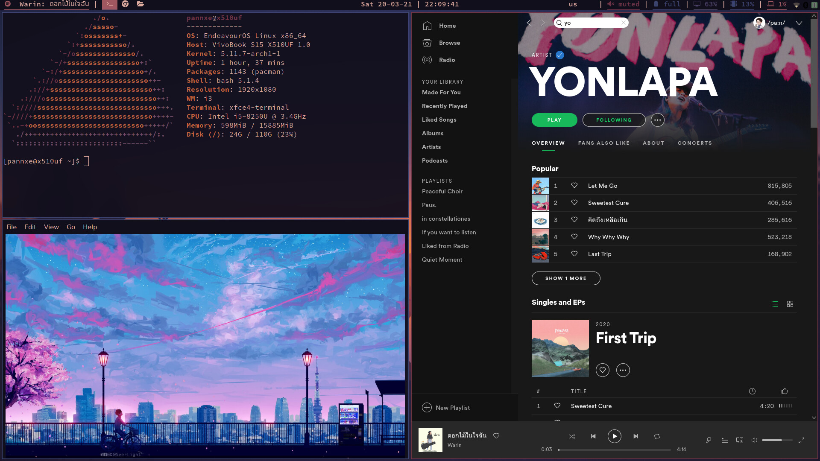The height and width of the screenshot is (461, 820).
Task: Switch Singles and EPs to grid view
Action: click(790, 304)
